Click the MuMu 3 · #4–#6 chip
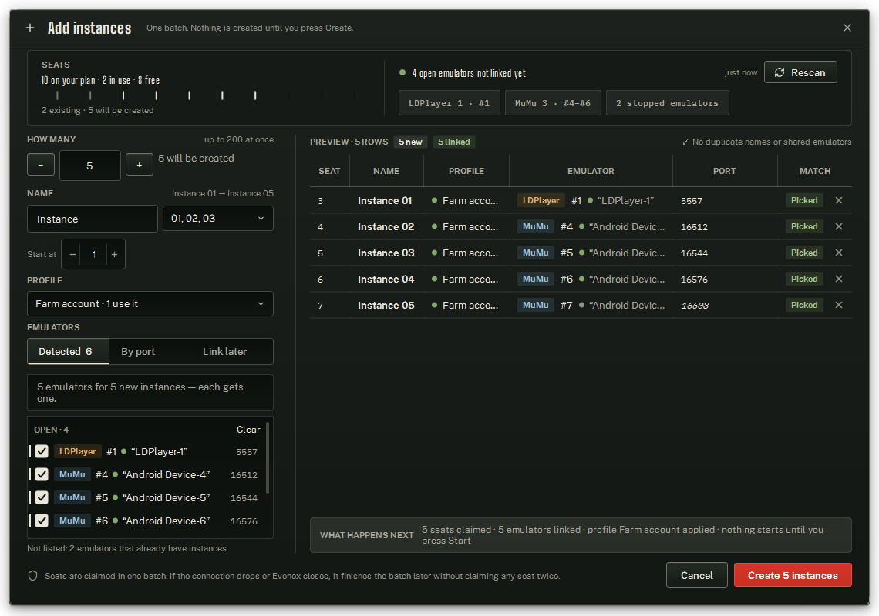 point(553,103)
